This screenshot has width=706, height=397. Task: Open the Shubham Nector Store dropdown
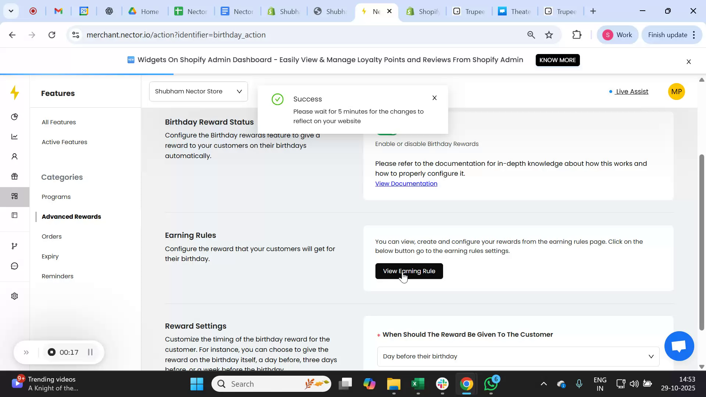(198, 91)
